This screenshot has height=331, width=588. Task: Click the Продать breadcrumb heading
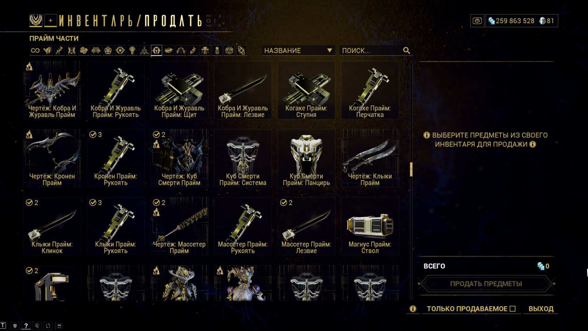coord(173,21)
